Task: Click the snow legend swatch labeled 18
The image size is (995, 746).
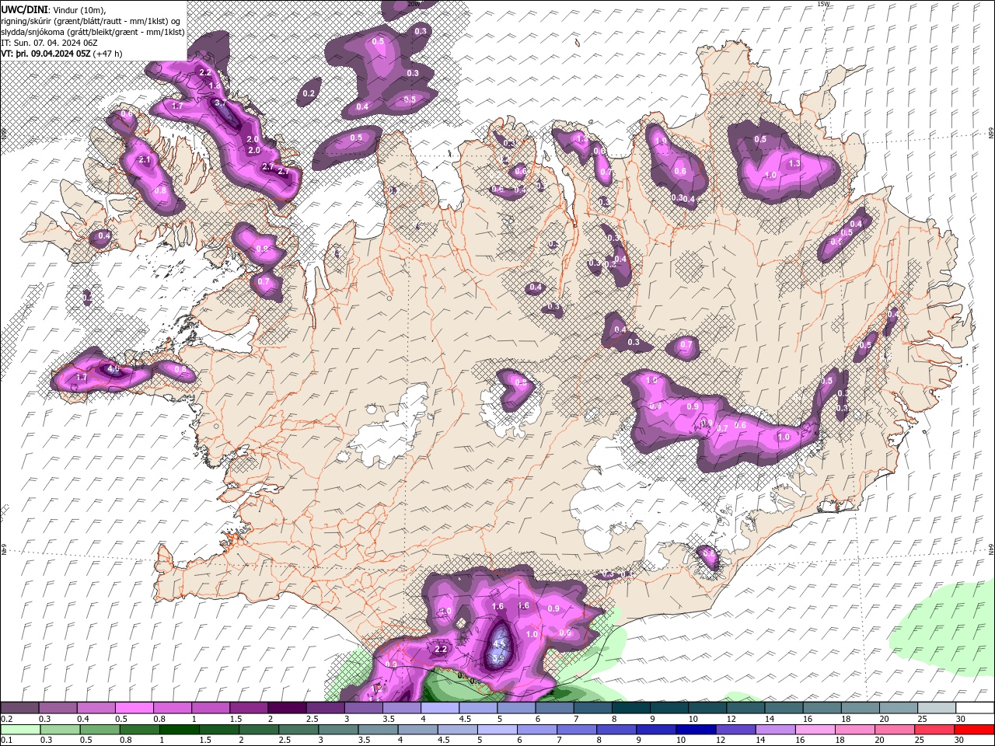Action: (860, 708)
